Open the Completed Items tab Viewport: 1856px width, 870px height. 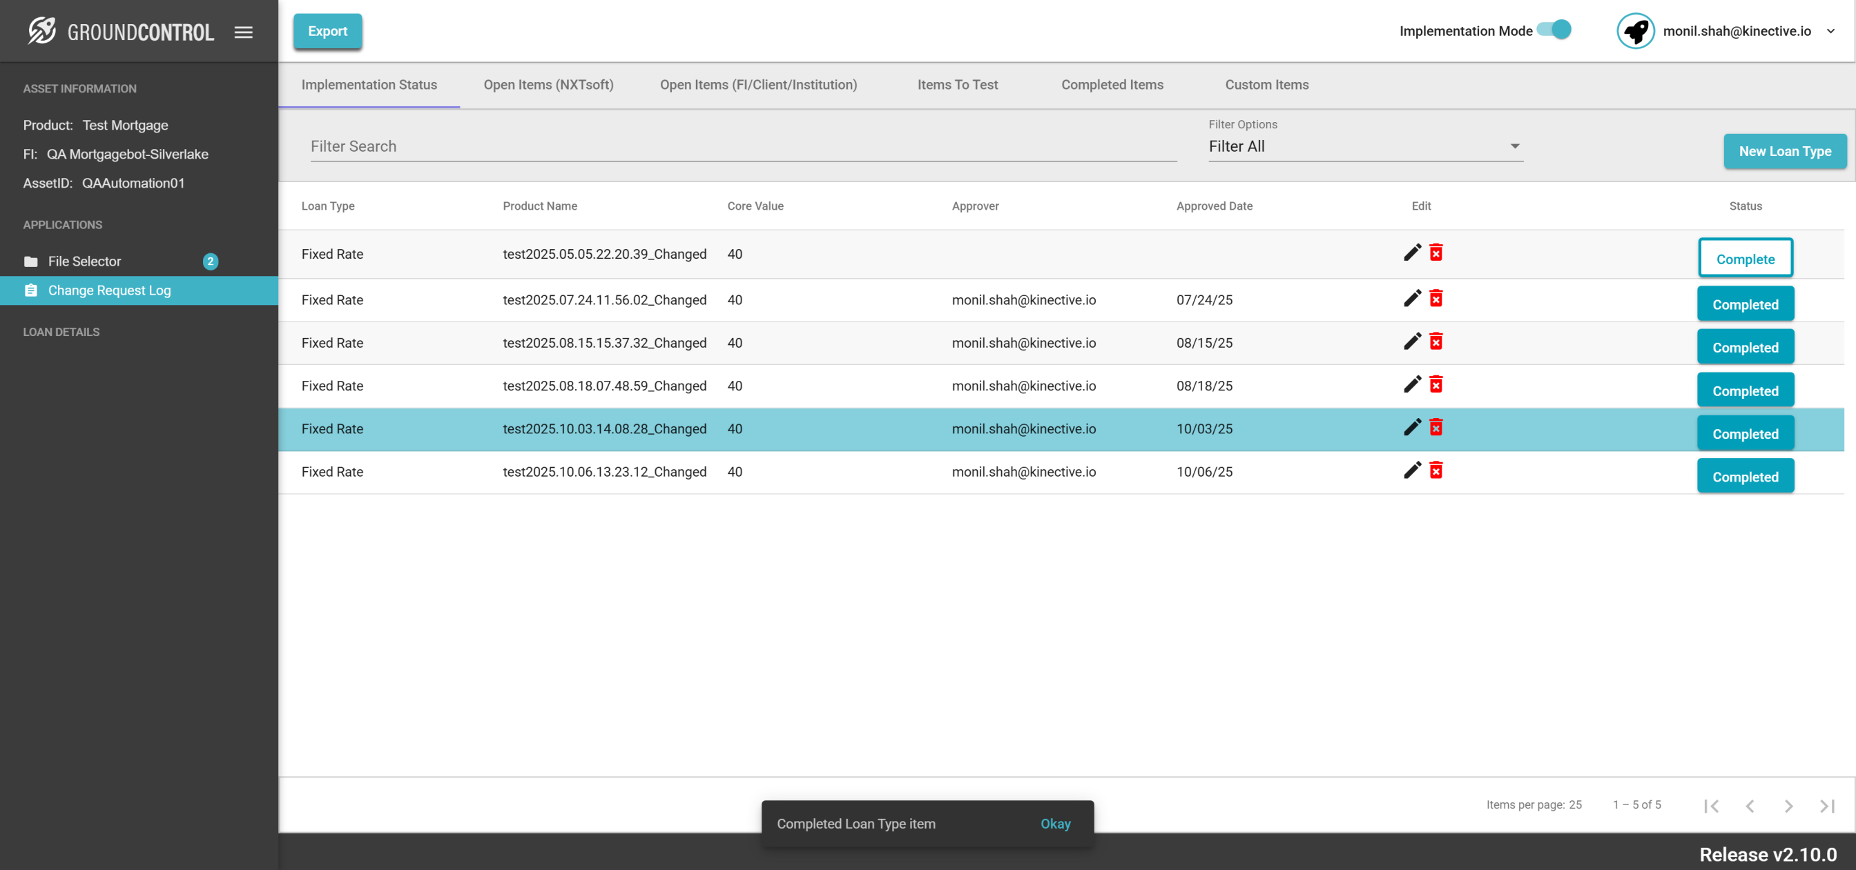click(1112, 85)
